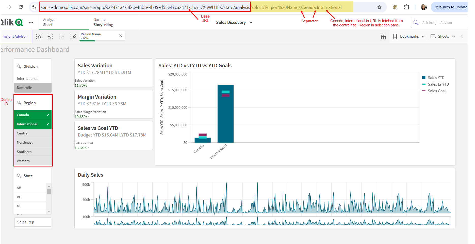Screen dimensions: 475x244
Task: Deselect Canada in Region filter
Action: pos(33,115)
